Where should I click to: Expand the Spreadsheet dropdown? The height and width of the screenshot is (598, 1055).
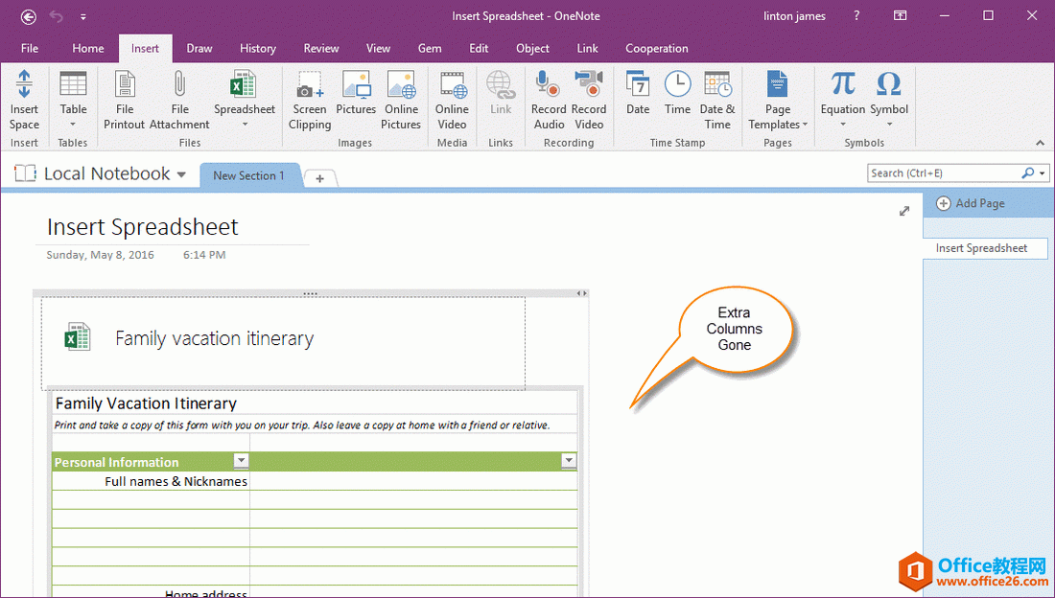point(245,124)
